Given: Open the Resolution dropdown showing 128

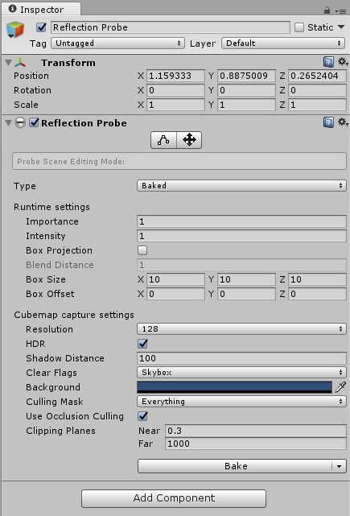Looking at the screenshot, I should tap(241, 328).
